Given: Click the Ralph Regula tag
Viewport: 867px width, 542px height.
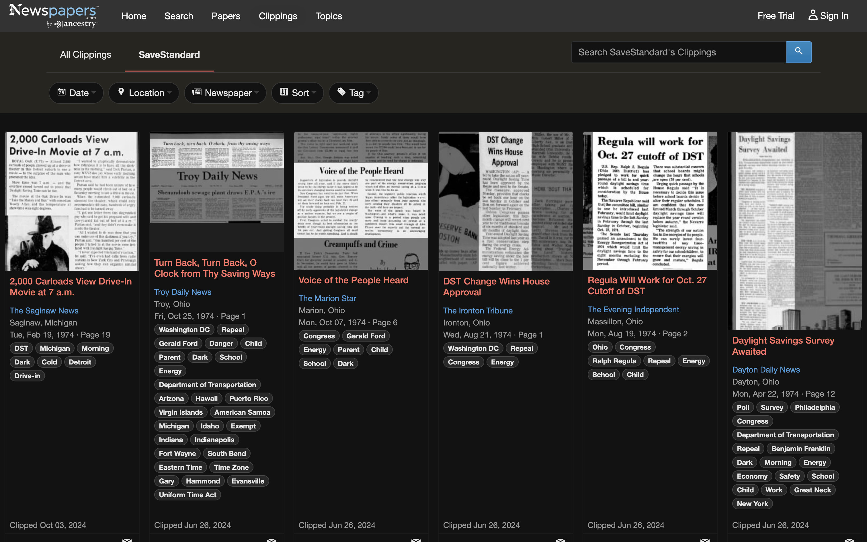Looking at the screenshot, I should (x=614, y=361).
